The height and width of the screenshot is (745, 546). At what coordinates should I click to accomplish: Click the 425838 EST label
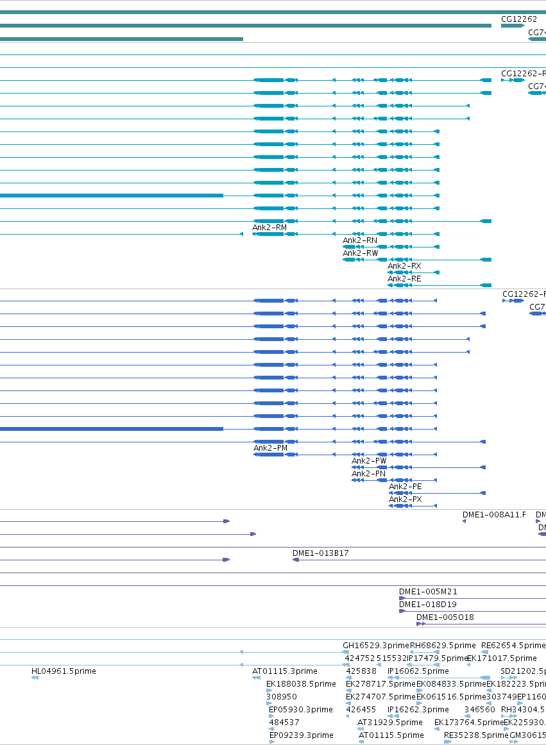pyautogui.click(x=361, y=671)
